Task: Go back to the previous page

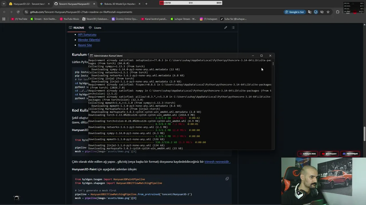Action: [4, 12]
